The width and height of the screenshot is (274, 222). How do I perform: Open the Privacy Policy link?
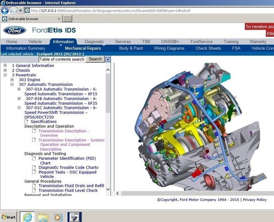coord(255,199)
